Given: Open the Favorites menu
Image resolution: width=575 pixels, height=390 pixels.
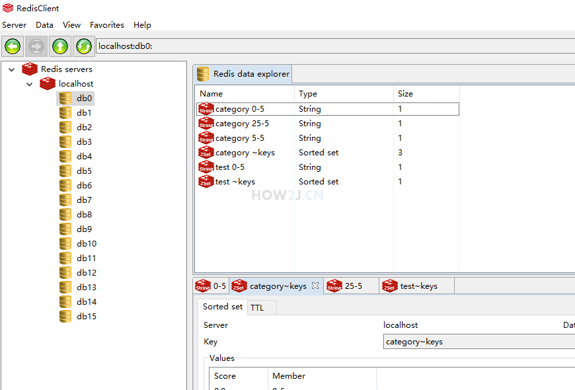Looking at the screenshot, I should [x=106, y=25].
